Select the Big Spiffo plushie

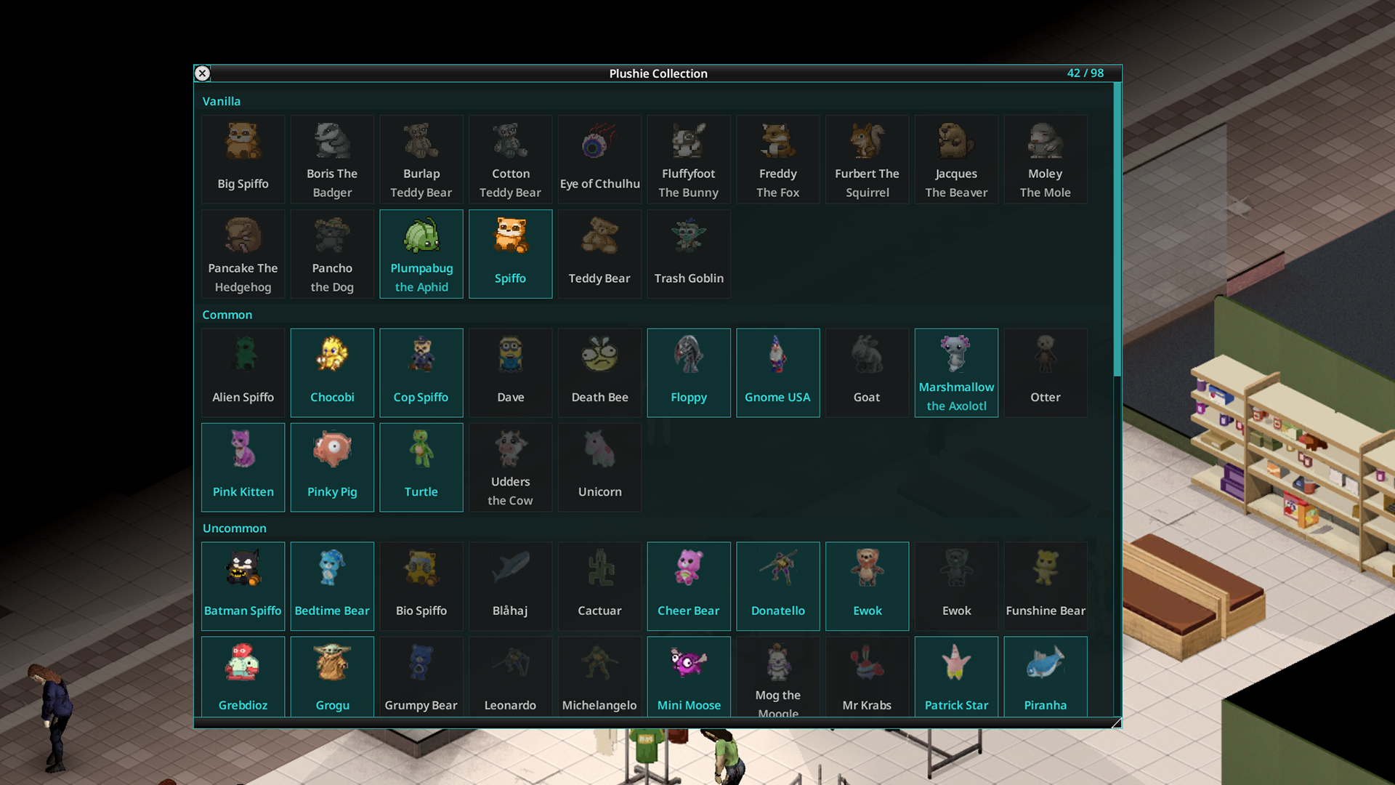pyautogui.click(x=243, y=159)
